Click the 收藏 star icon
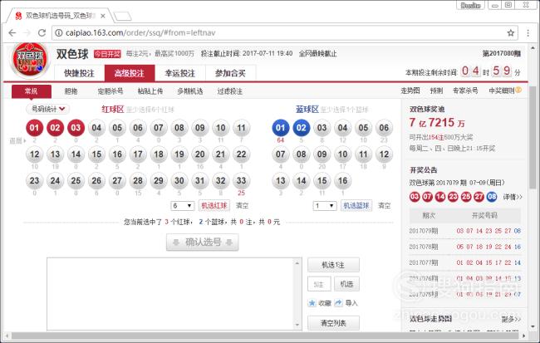Image resolution: width=540 pixels, height=343 pixels. [x=312, y=302]
